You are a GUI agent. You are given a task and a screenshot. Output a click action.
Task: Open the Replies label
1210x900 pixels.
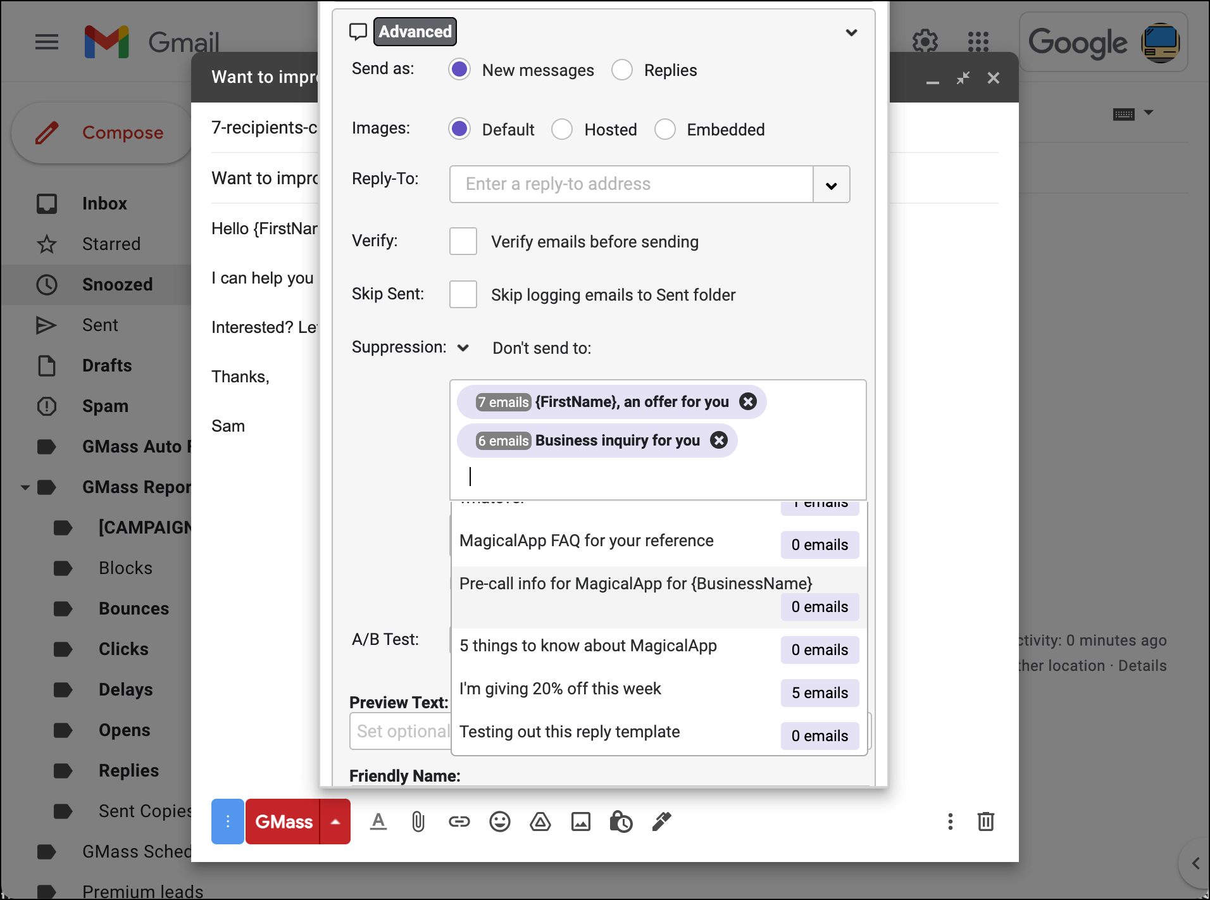click(128, 771)
